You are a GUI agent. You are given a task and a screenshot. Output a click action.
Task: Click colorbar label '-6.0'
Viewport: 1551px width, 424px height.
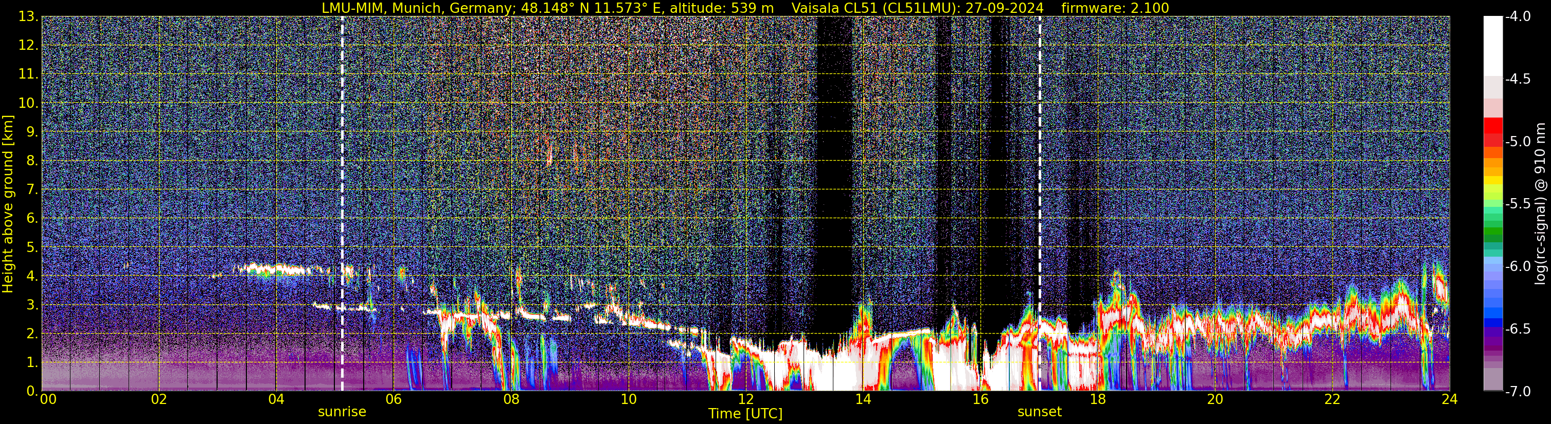pos(1517,266)
